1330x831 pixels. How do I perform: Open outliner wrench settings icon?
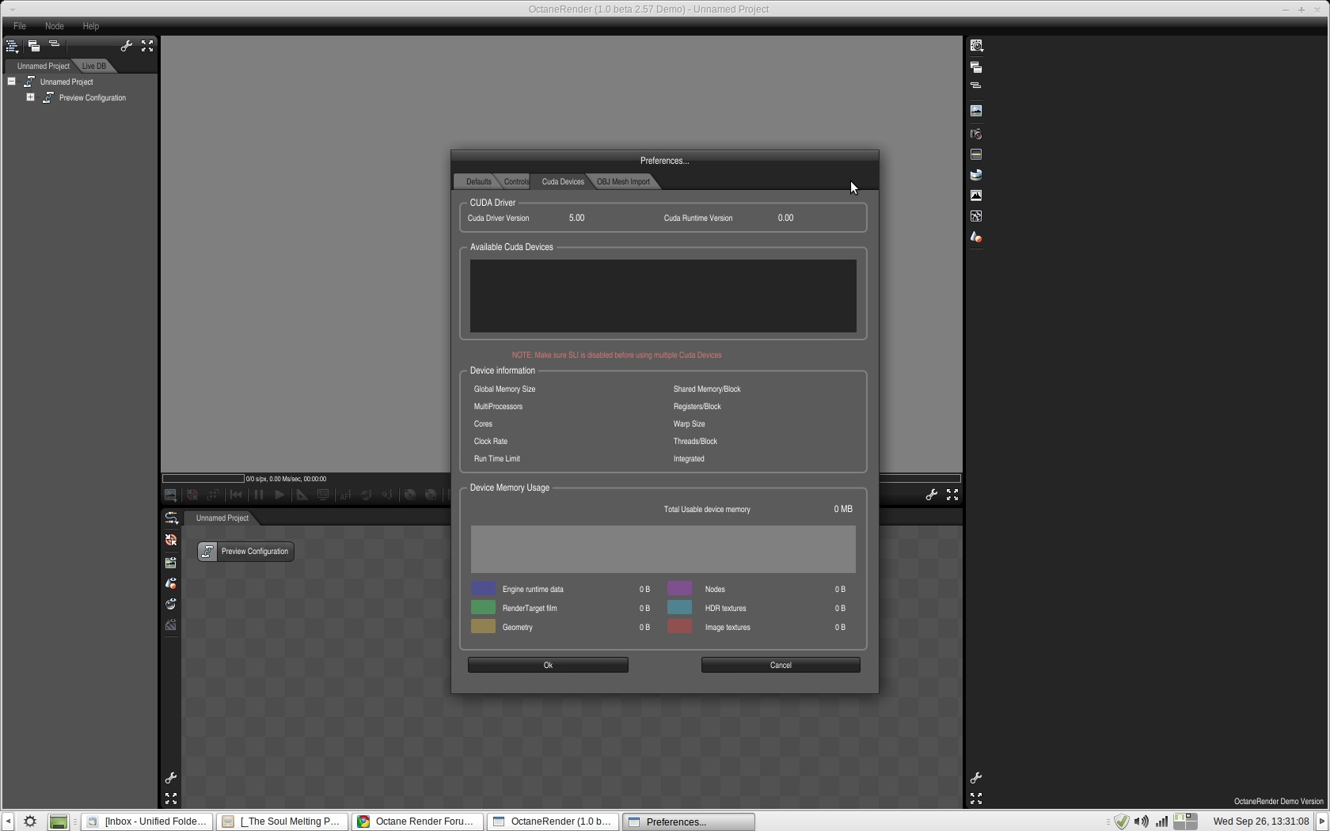click(126, 46)
